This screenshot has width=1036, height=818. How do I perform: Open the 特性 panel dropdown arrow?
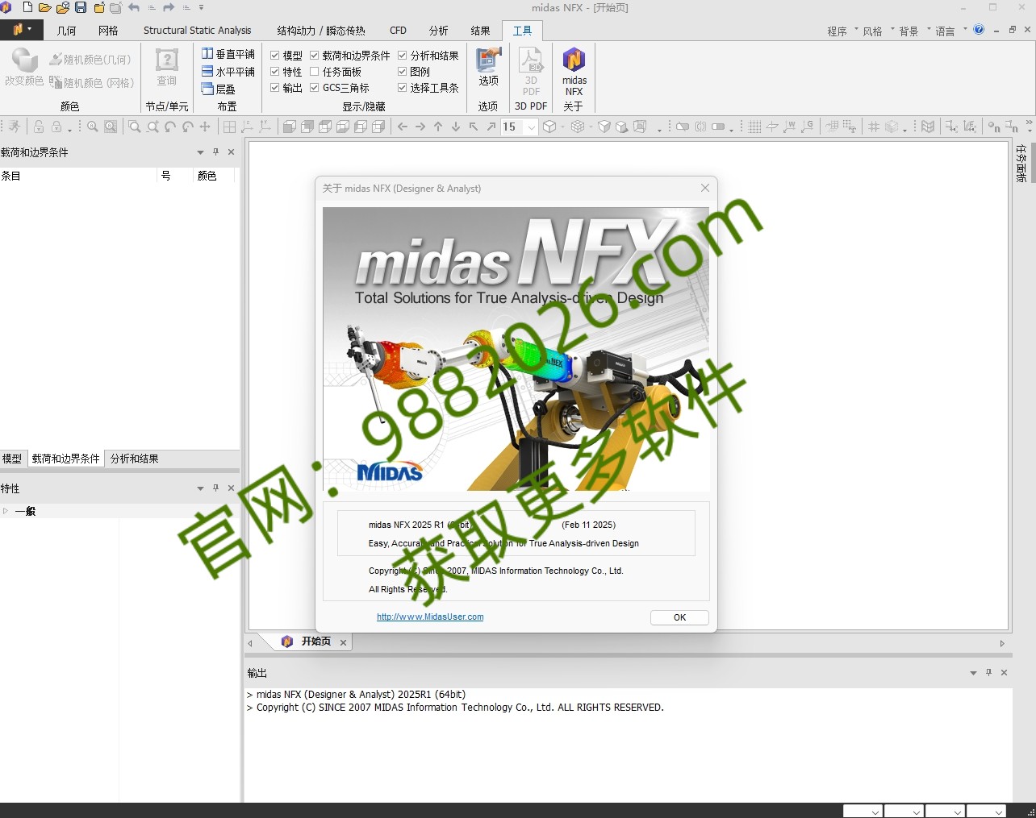tap(200, 488)
